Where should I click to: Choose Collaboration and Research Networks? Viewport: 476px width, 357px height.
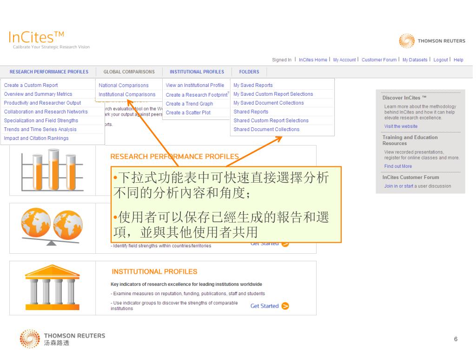[x=46, y=112]
